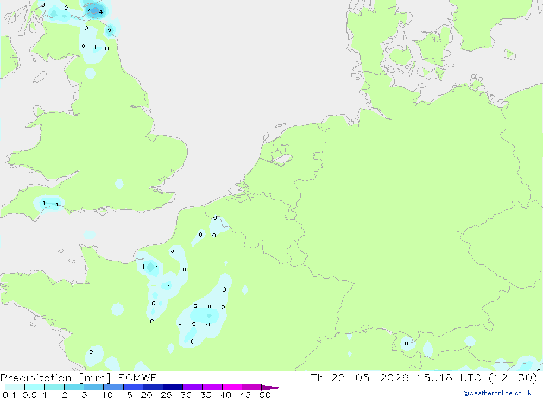543x398 pixels.
Task: Click the "50" legend scale label
Action: (x=265, y=395)
